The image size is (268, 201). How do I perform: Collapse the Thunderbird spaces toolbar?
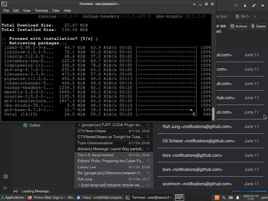(6, 188)
